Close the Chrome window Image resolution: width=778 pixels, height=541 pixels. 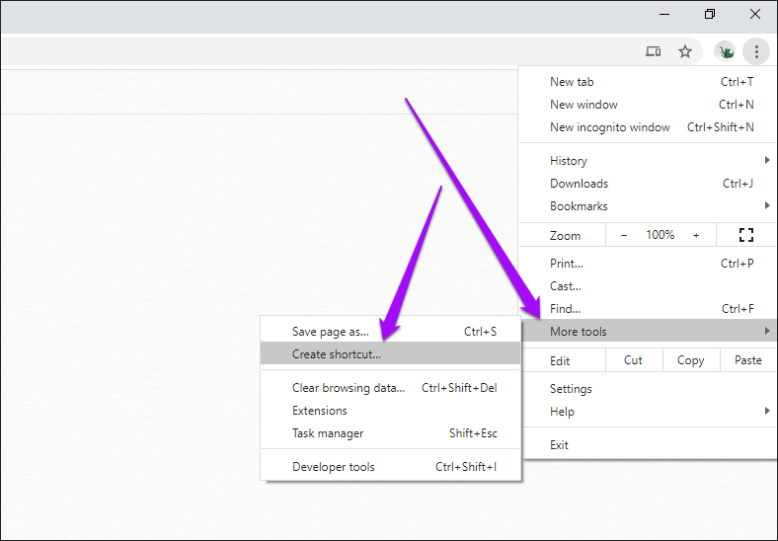(x=755, y=15)
